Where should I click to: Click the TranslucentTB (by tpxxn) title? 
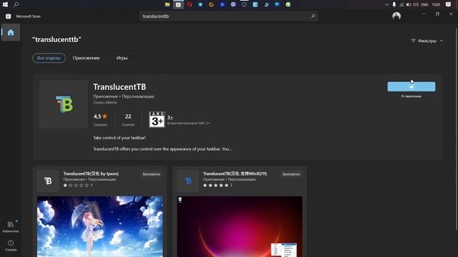point(91,173)
